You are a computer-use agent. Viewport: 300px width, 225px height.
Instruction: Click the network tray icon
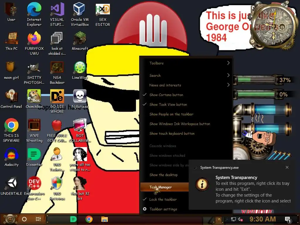pyautogui.click(x=233, y=219)
